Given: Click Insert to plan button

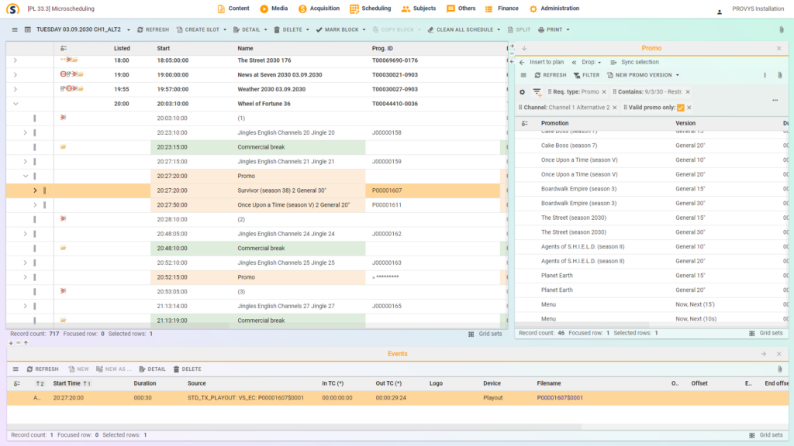Looking at the screenshot, I should (541, 62).
